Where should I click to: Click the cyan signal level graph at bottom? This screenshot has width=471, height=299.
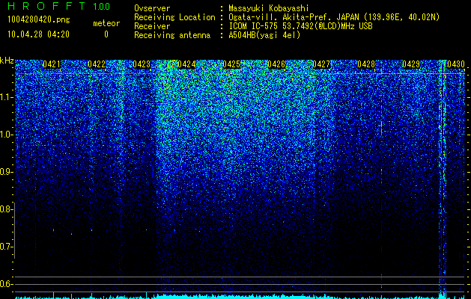240,296
